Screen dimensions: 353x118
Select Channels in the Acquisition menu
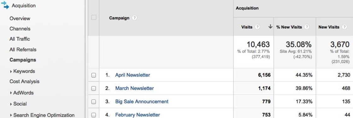click(20, 29)
